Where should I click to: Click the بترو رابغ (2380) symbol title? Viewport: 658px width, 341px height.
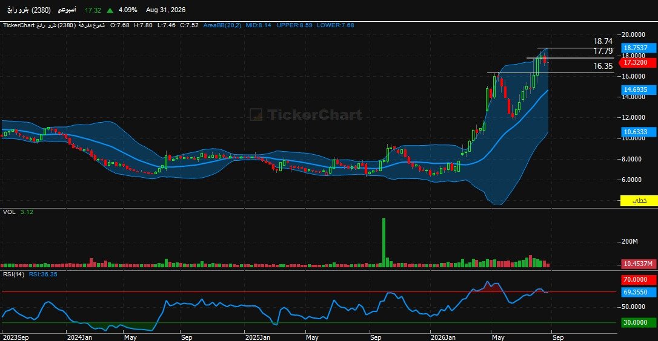coord(29,10)
